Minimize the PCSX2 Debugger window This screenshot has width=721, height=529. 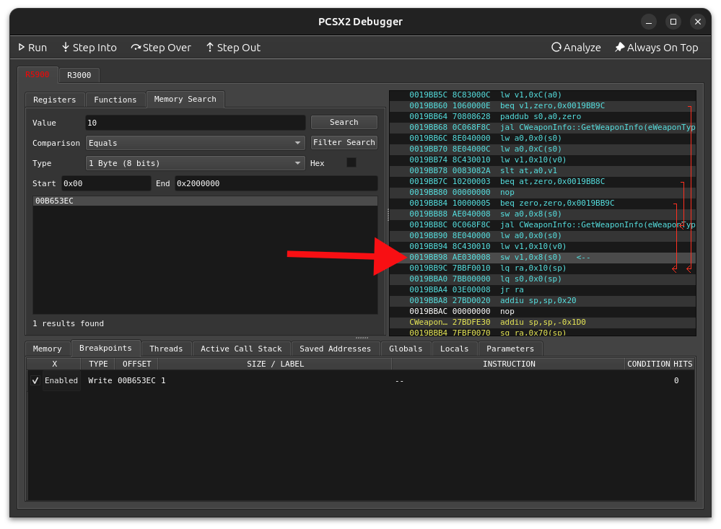coord(649,22)
